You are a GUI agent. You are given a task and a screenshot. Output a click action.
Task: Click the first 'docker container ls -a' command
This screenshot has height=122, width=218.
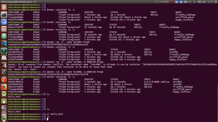[61, 10]
